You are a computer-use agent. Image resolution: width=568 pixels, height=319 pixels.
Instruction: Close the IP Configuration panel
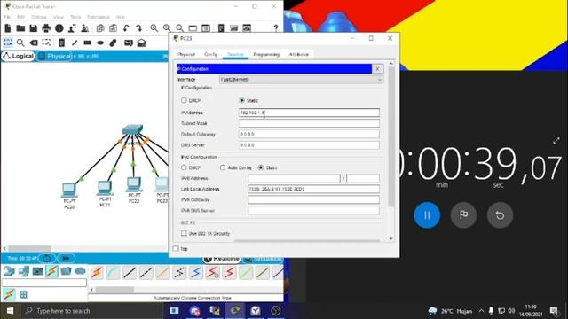point(377,69)
